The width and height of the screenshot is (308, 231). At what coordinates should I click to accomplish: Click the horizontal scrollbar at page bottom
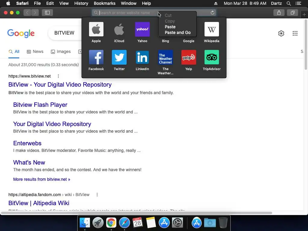coord(137,213)
